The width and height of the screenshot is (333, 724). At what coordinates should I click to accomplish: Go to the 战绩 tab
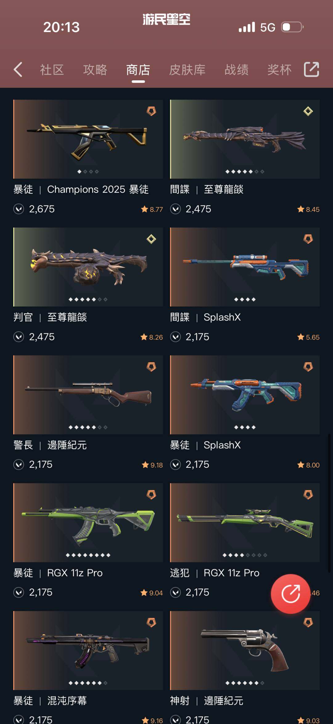[x=236, y=70]
